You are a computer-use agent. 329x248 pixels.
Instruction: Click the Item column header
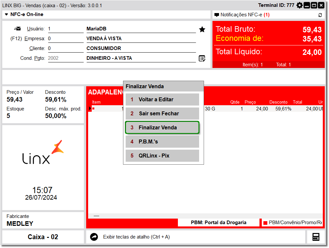pyautogui.click(x=96, y=102)
